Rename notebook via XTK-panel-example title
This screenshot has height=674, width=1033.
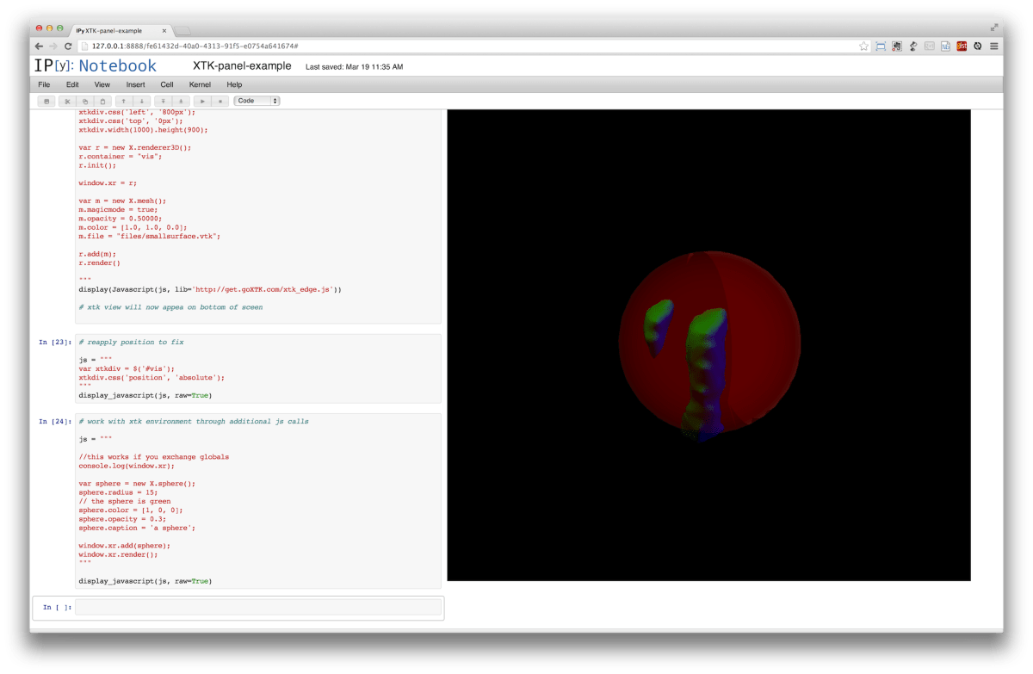(x=242, y=66)
